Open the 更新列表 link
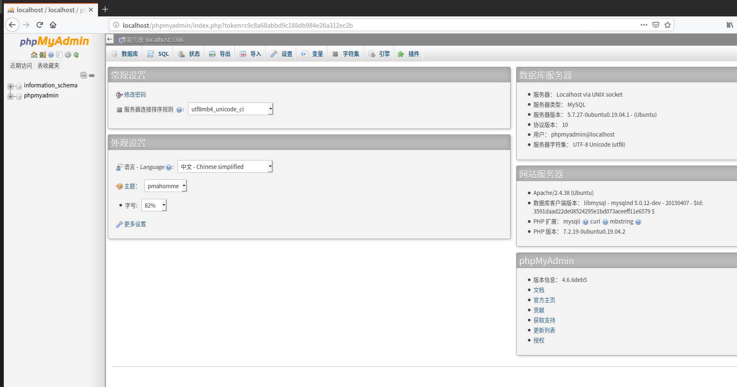 (544, 330)
